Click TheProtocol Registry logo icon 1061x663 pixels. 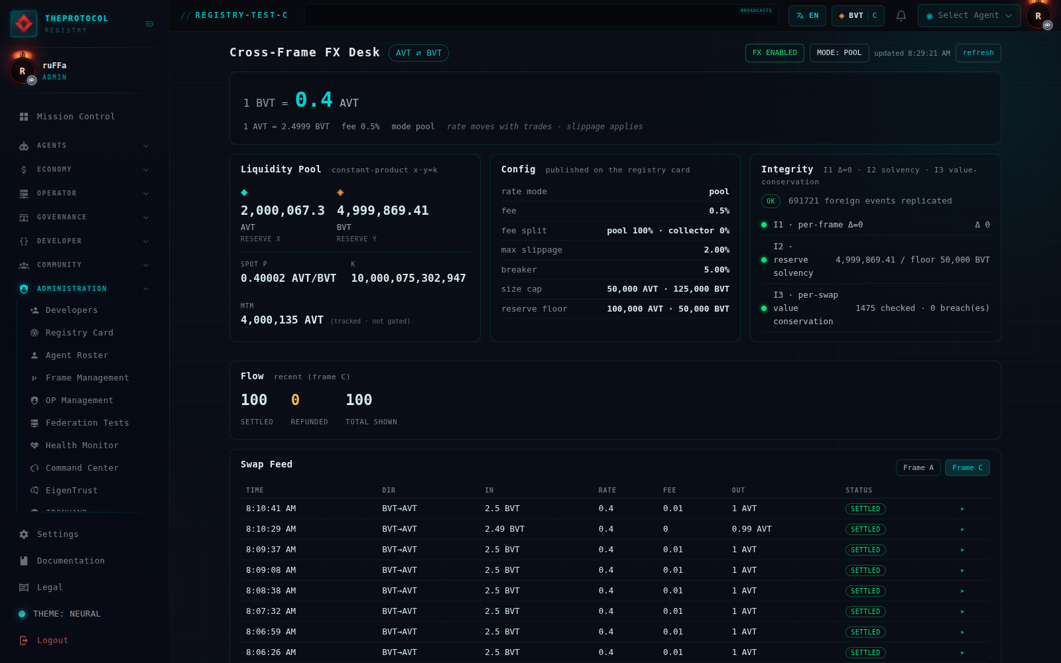point(24,24)
